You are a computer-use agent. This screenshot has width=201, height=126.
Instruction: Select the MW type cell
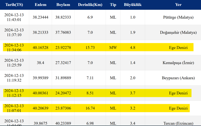point(113,48)
